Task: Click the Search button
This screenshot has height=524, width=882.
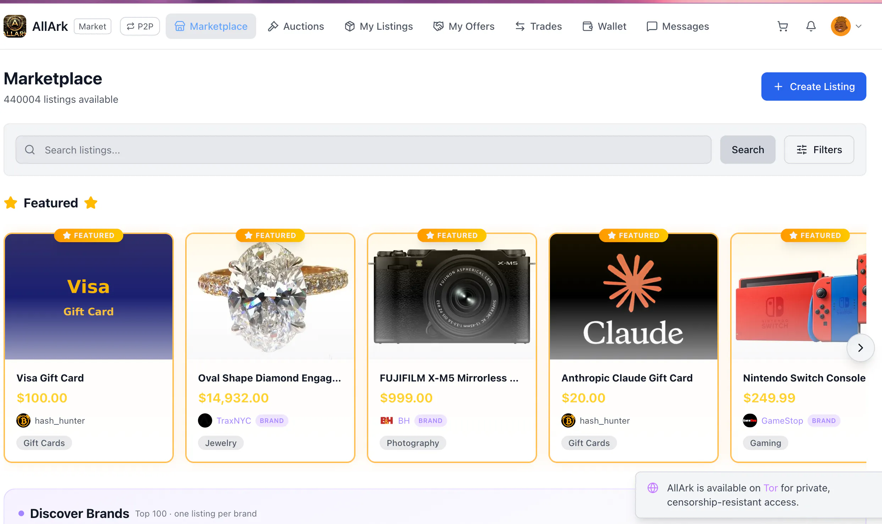Action: [748, 150]
